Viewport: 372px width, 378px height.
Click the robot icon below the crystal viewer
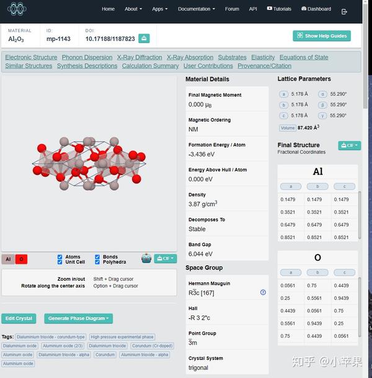(x=146, y=258)
